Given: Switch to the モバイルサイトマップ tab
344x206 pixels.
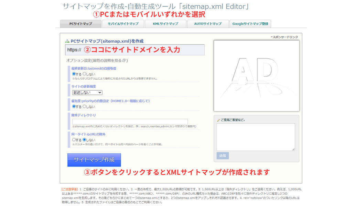Looking at the screenshot, I should (x=123, y=24).
